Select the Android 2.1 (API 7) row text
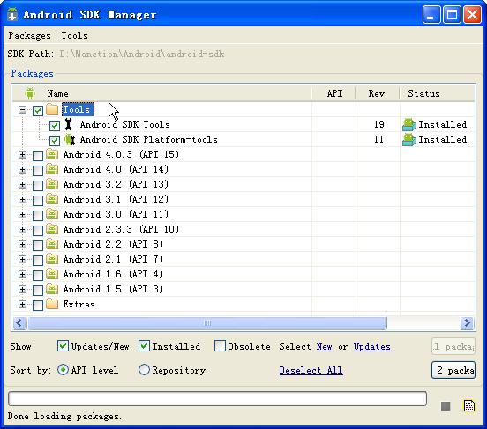 coord(113,259)
